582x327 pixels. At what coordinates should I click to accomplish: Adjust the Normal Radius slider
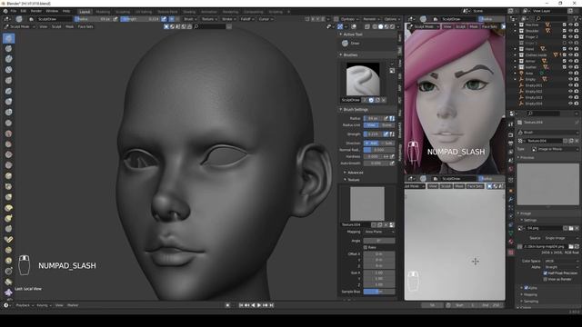(x=379, y=150)
